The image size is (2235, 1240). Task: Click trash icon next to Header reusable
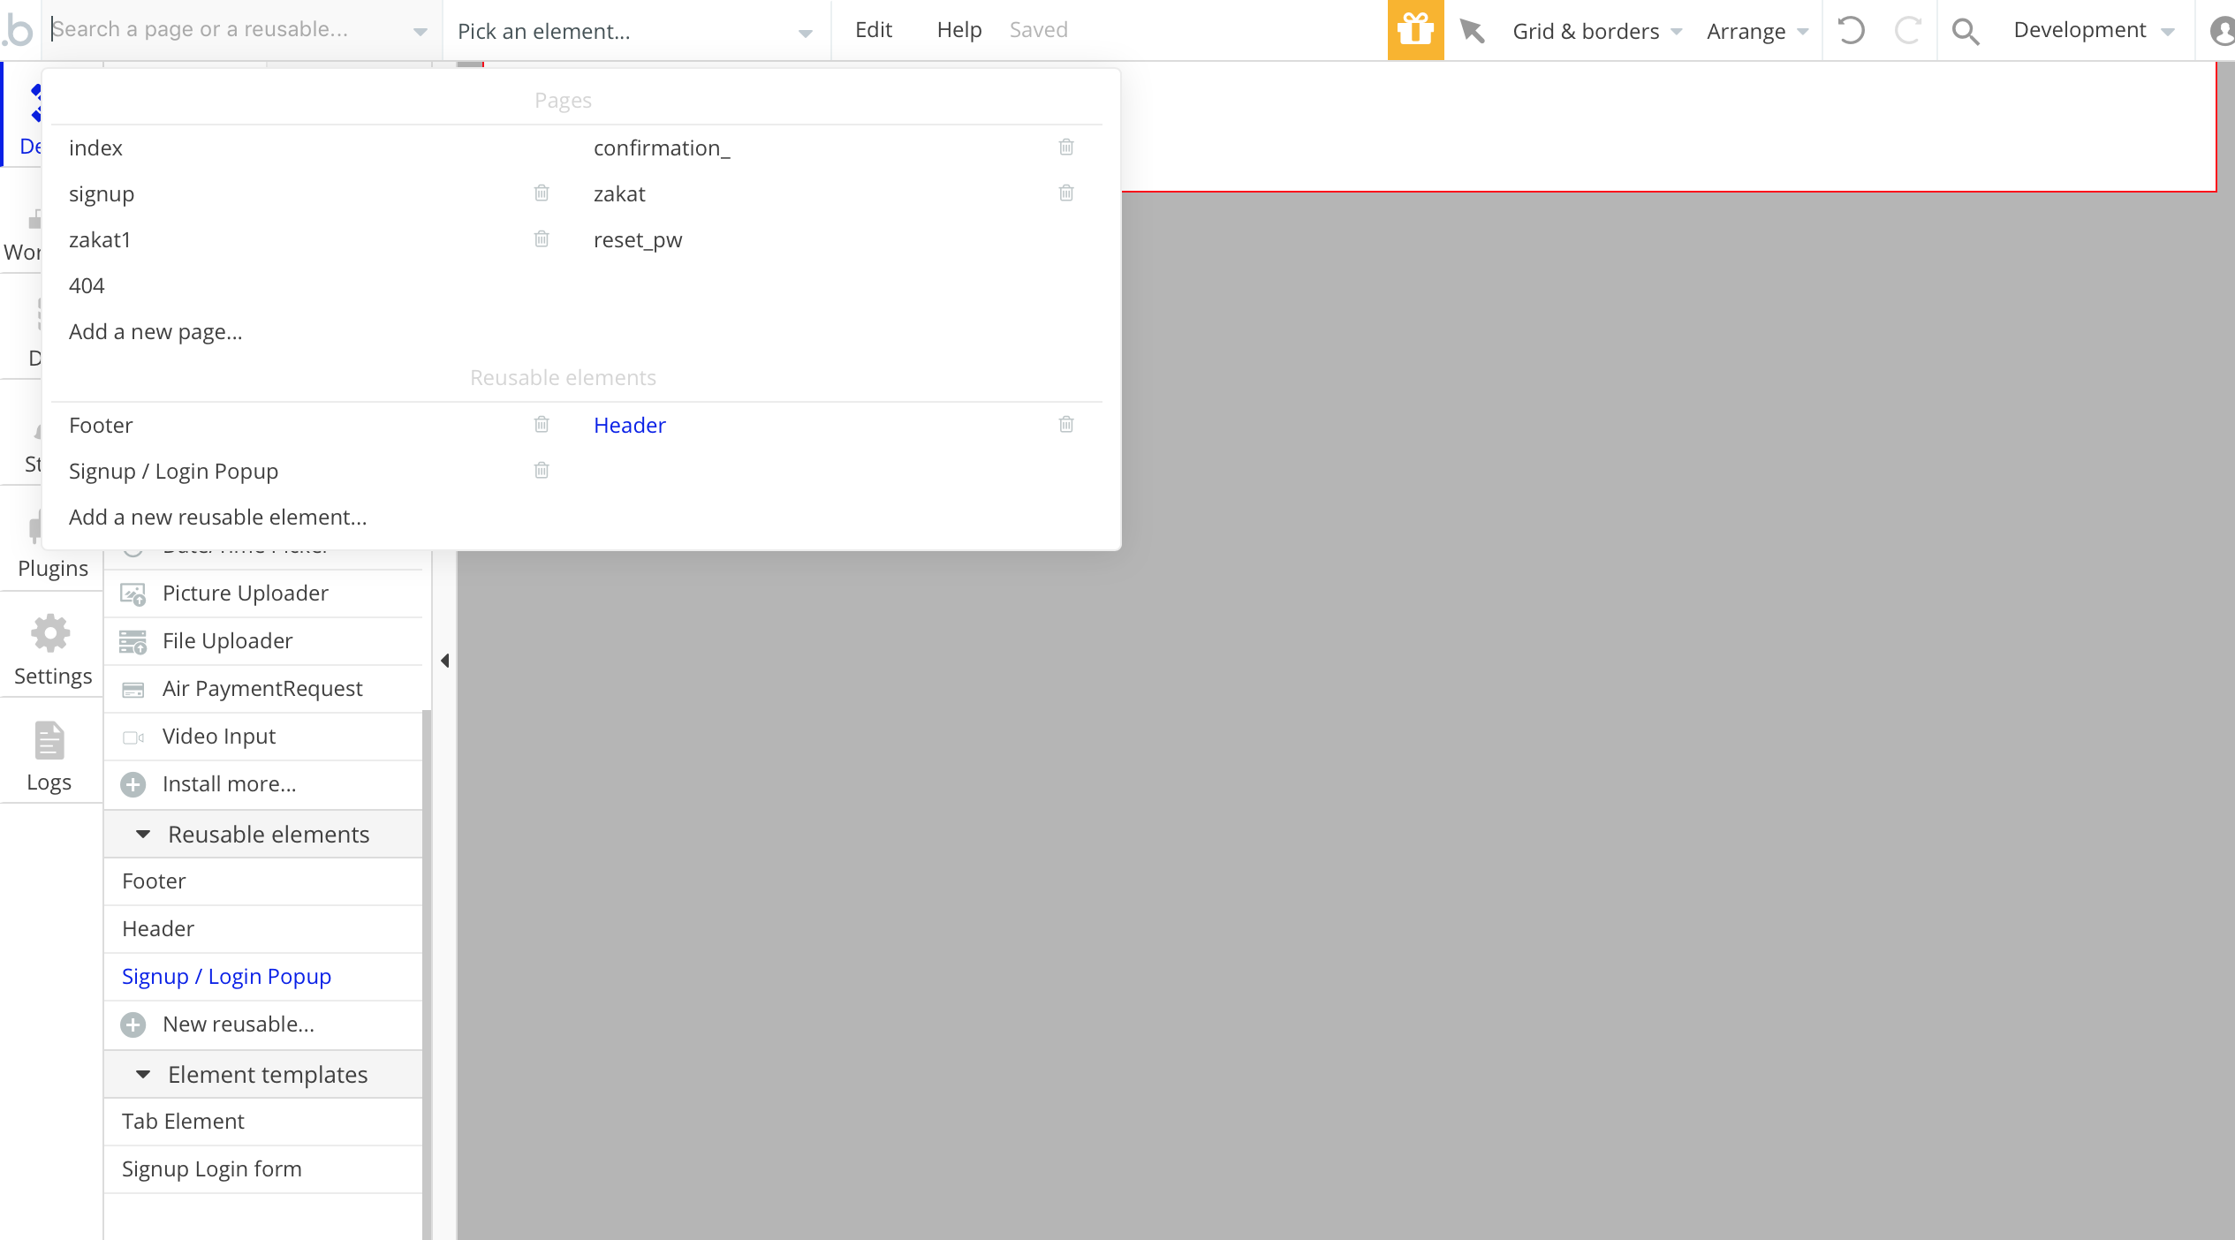point(1066,425)
